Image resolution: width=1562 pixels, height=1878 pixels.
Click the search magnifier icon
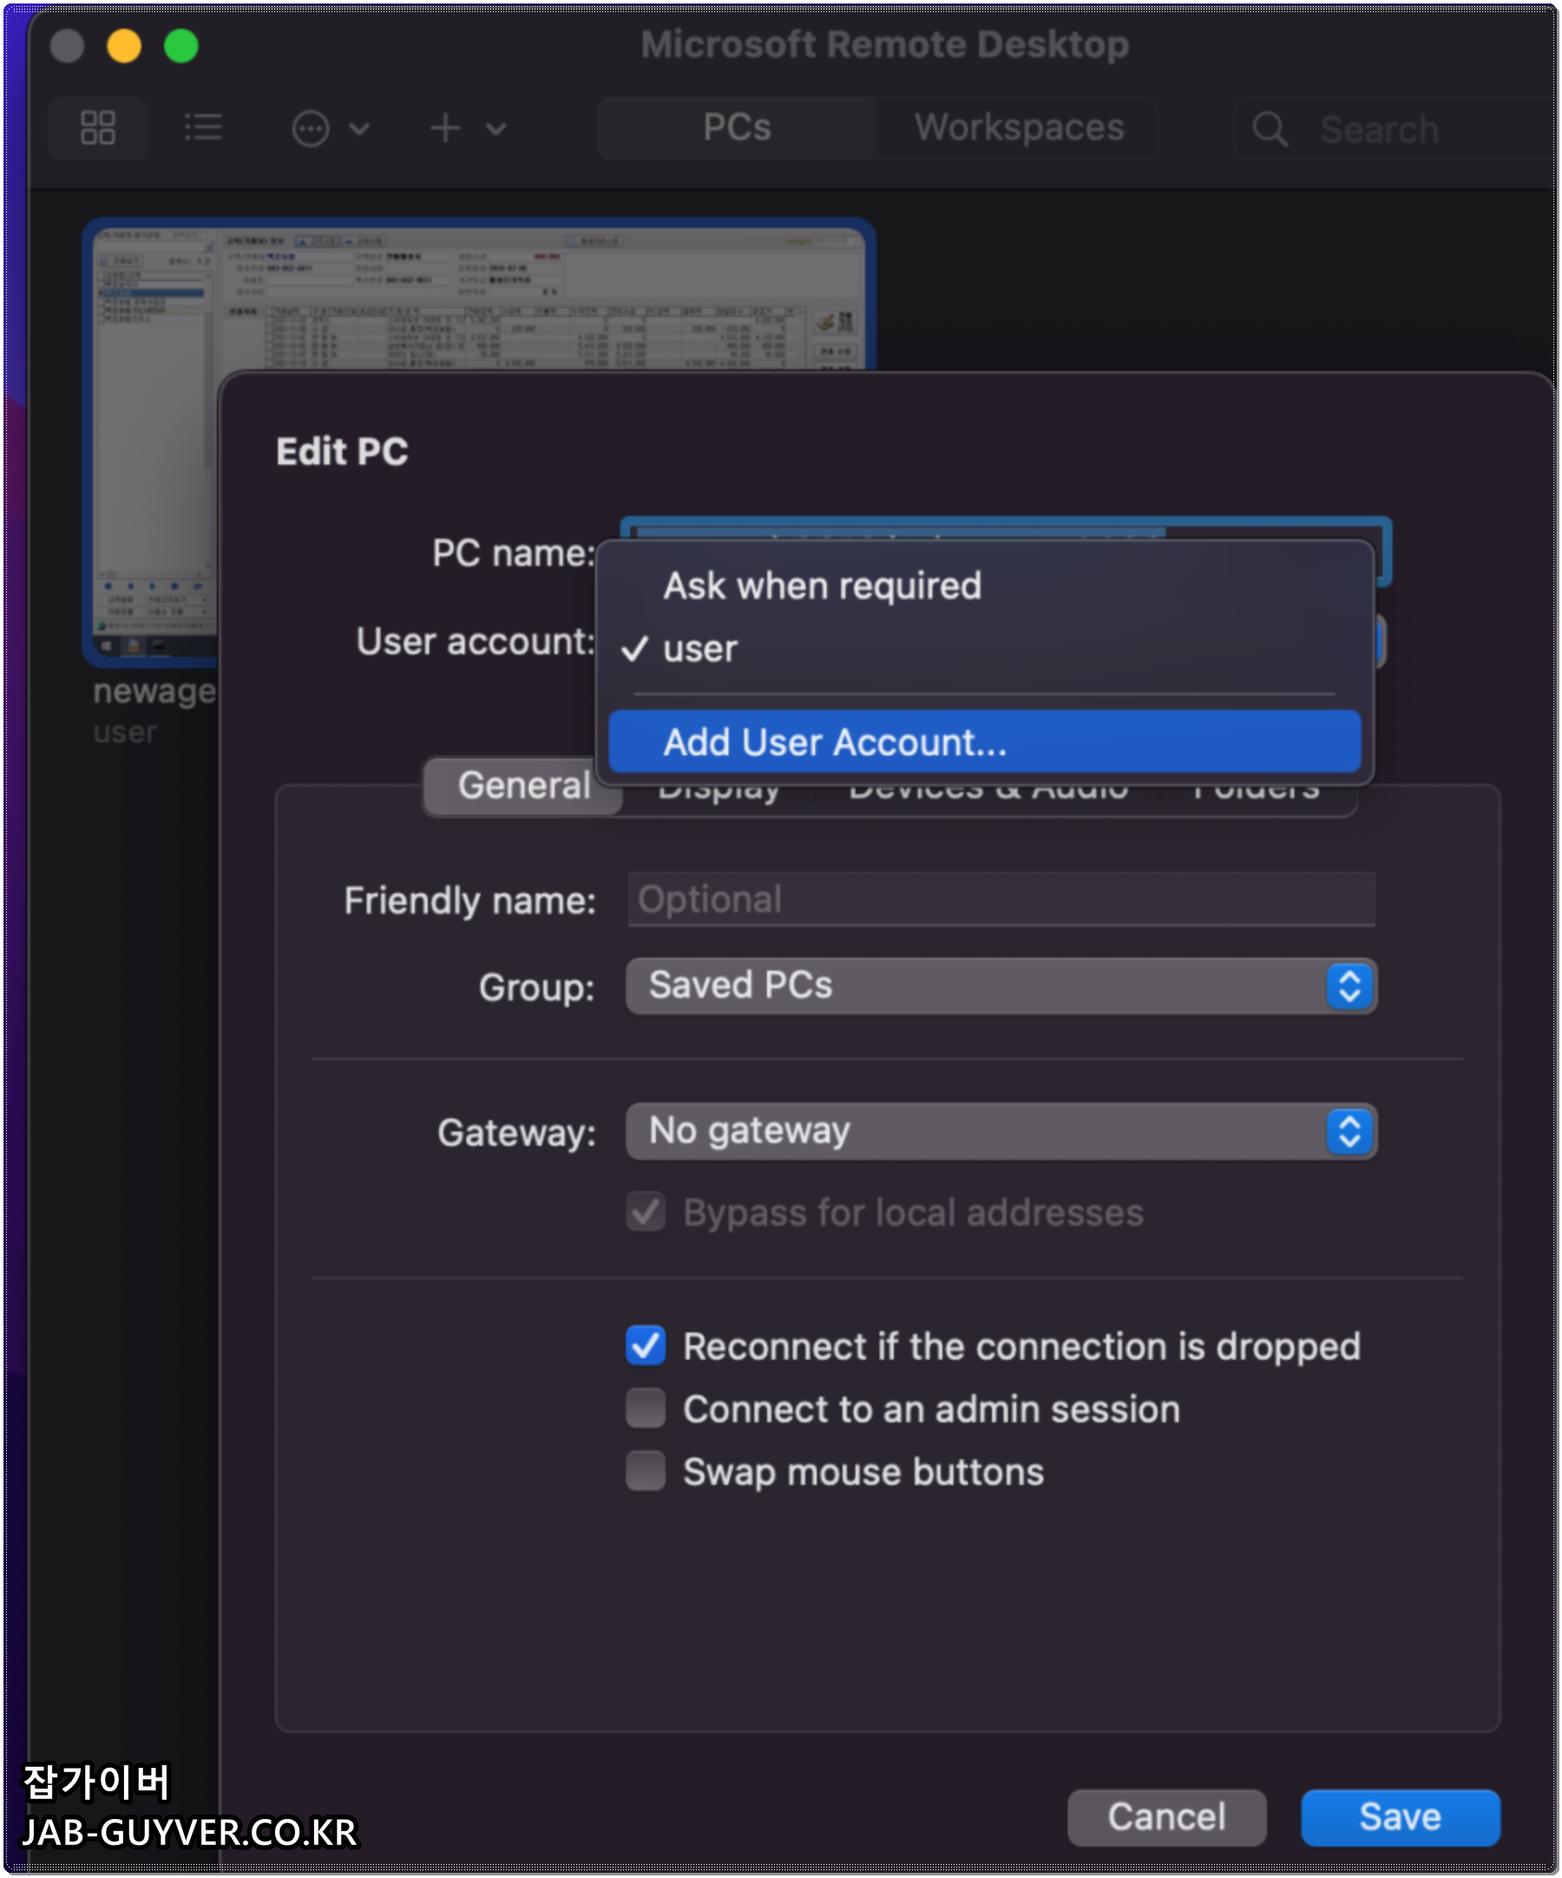point(1270,129)
